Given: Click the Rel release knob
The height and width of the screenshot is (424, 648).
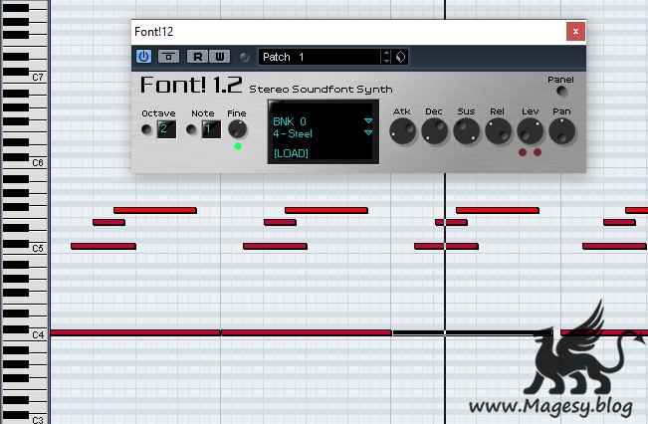Looking at the screenshot, I should [x=498, y=130].
